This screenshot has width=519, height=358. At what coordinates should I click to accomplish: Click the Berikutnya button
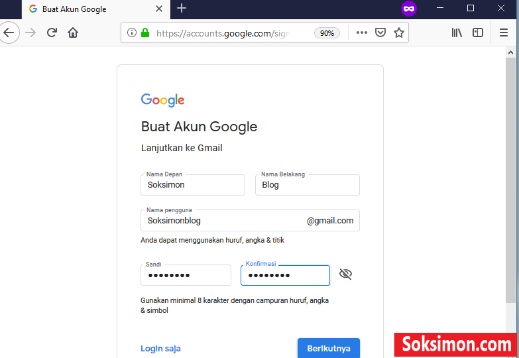[x=329, y=348]
